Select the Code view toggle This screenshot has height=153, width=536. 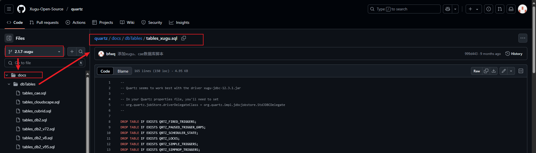(x=105, y=71)
